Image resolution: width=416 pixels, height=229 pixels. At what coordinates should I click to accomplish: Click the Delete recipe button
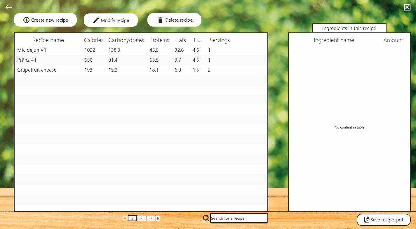point(174,20)
